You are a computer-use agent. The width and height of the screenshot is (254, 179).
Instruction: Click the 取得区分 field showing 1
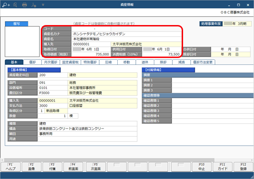(41, 111)
